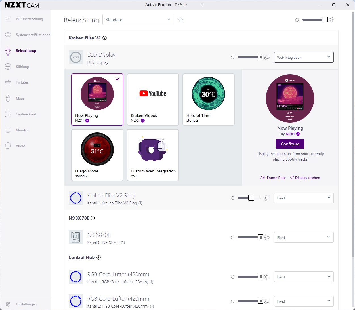The height and width of the screenshot is (310, 355).
Task: Open the LCD Display Web Integration dropdown
Action: (x=304, y=57)
